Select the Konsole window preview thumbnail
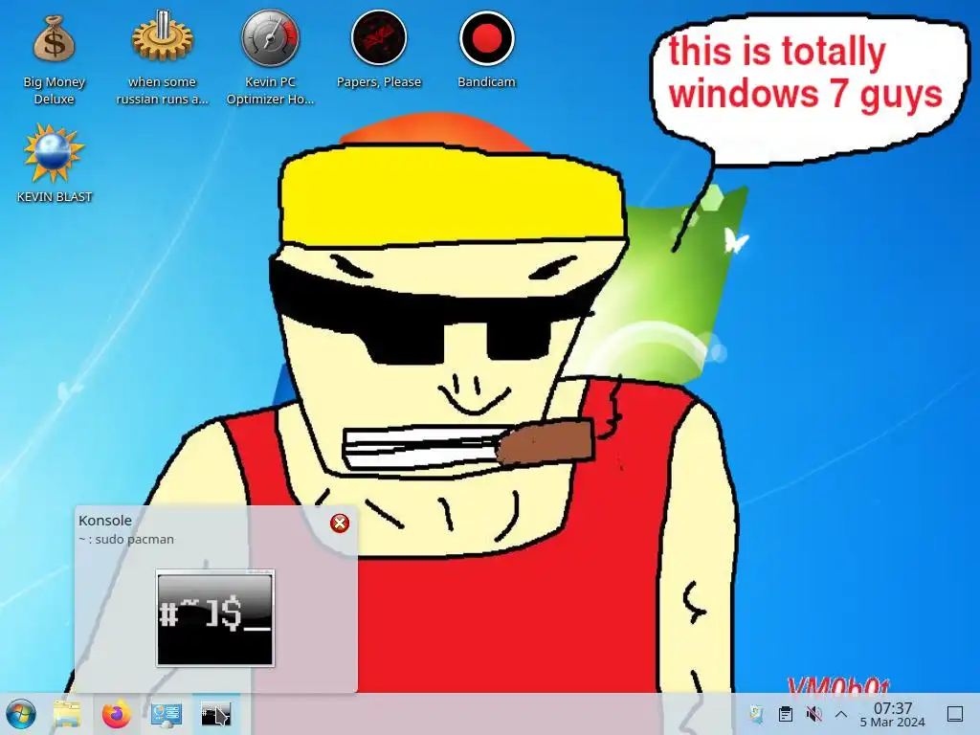Screen dimensions: 980x735 point(215,618)
